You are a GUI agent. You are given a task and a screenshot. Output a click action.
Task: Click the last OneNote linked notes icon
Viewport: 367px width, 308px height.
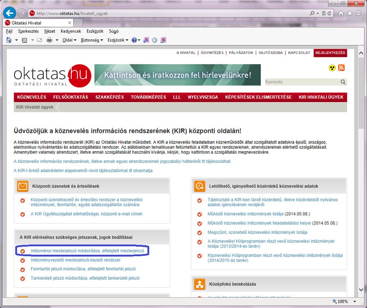(x=163, y=40)
